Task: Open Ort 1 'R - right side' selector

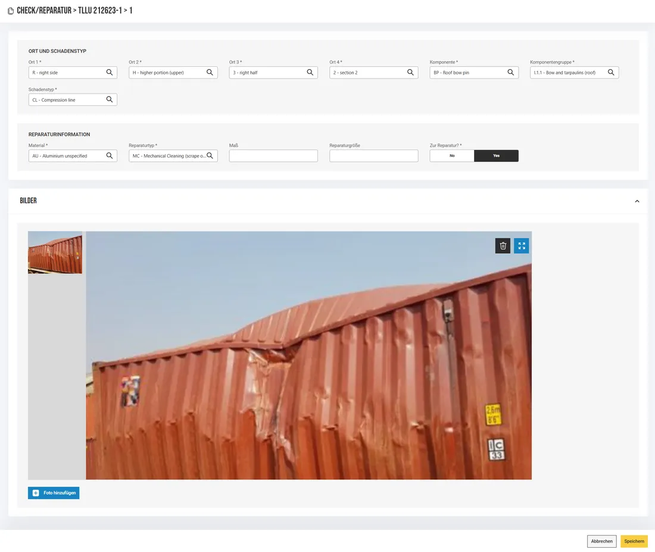Action: point(73,72)
